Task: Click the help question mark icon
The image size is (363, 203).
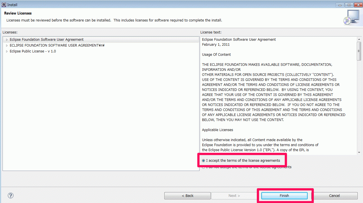Action: pos(11,195)
